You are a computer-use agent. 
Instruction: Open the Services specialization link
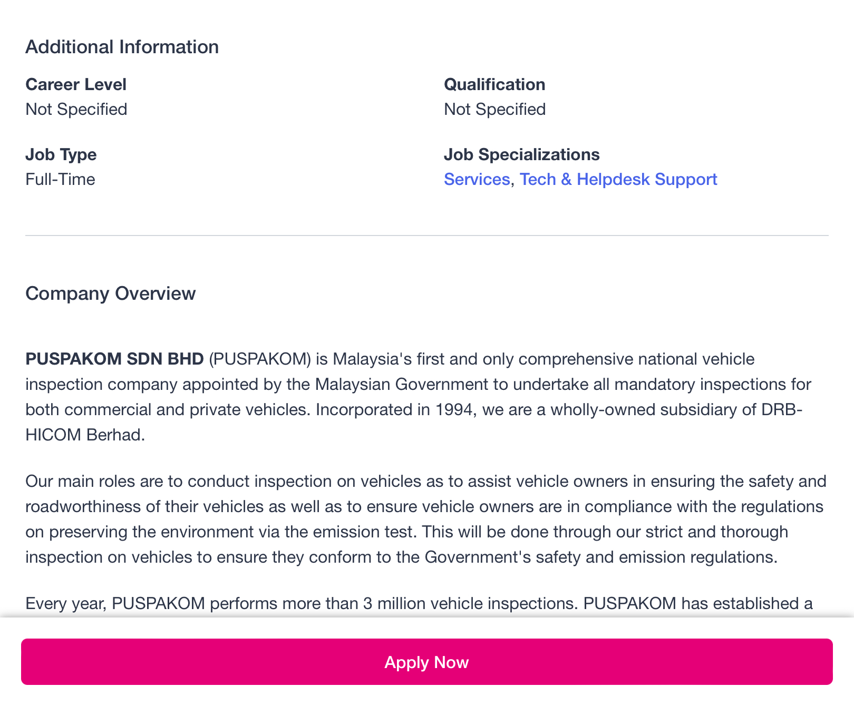[x=477, y=180]
